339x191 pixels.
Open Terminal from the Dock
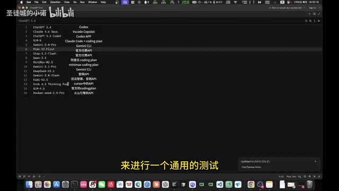click(74, 185)
